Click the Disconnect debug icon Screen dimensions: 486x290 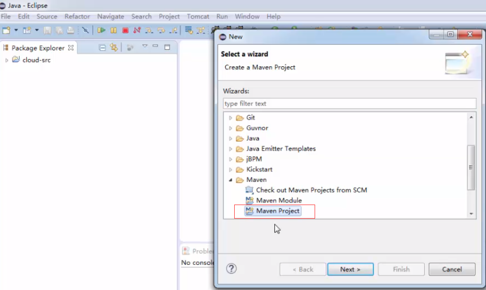pyautogui.click(x=137, y=30)
